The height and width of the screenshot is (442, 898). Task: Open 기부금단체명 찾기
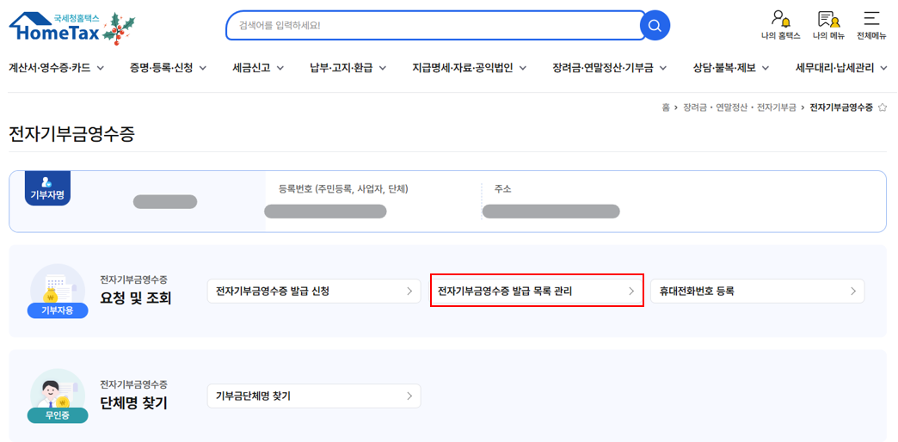(x=314, y=396)
